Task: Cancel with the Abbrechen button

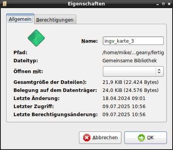Action: click(100, 138)
